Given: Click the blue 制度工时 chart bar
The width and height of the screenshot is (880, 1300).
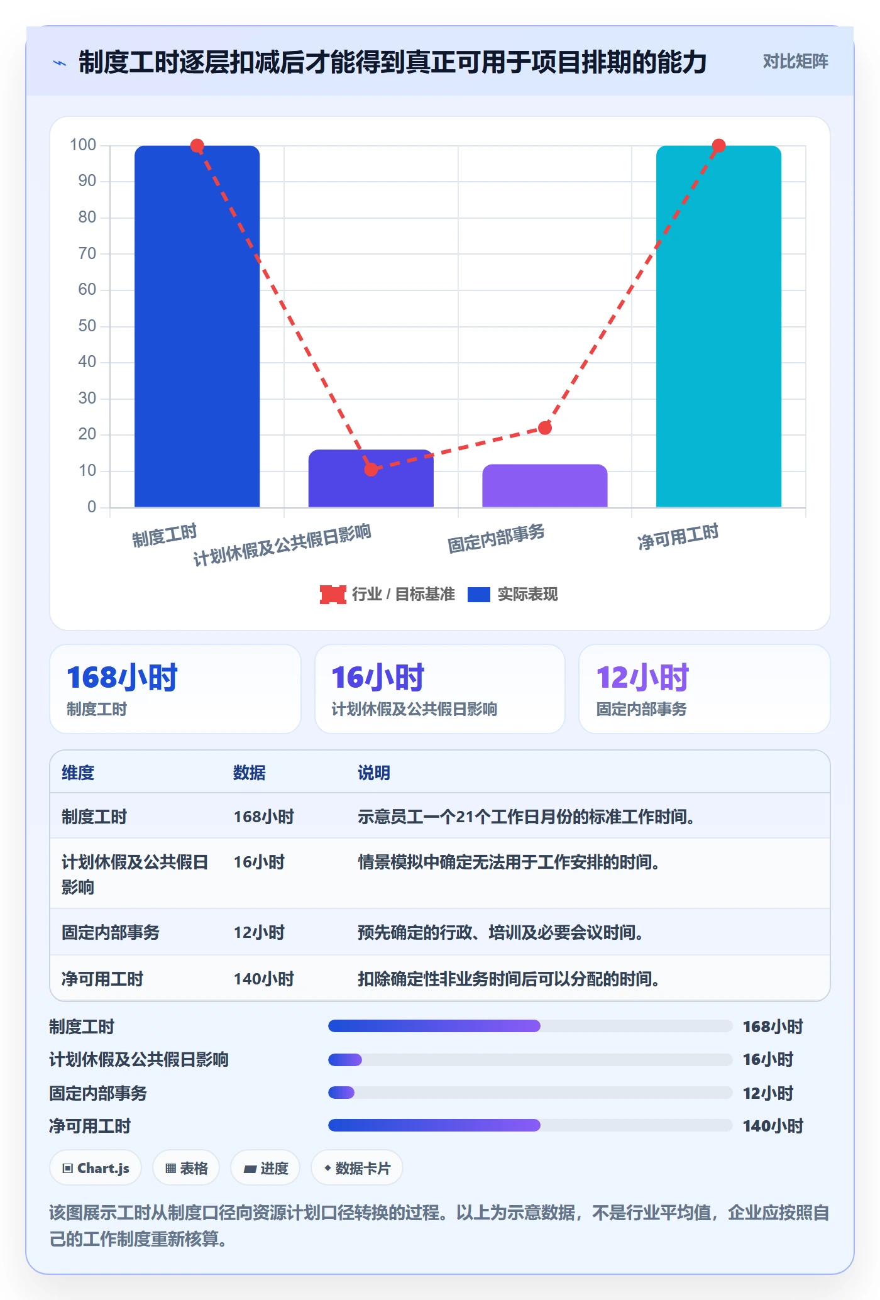Looking at the screenshot, I should [x=197, y=326].
